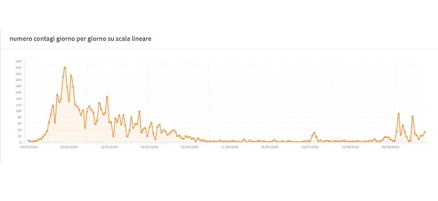The width and height of the screenshot is (438, 201).
Task: Click the September peak point just after 30/08/2020
Action: (398, 113)
